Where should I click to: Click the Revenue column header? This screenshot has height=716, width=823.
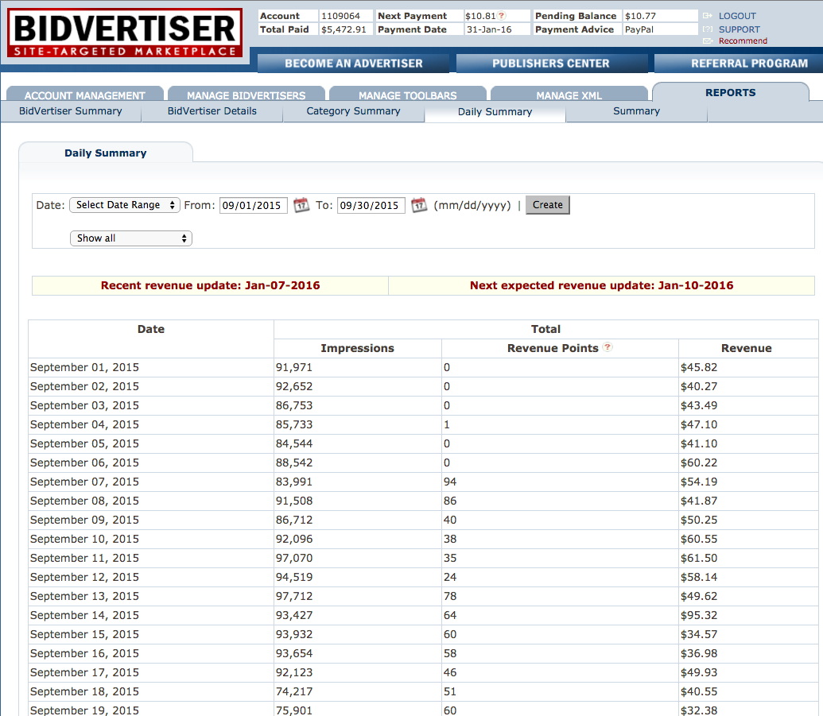tap(747, 348)
